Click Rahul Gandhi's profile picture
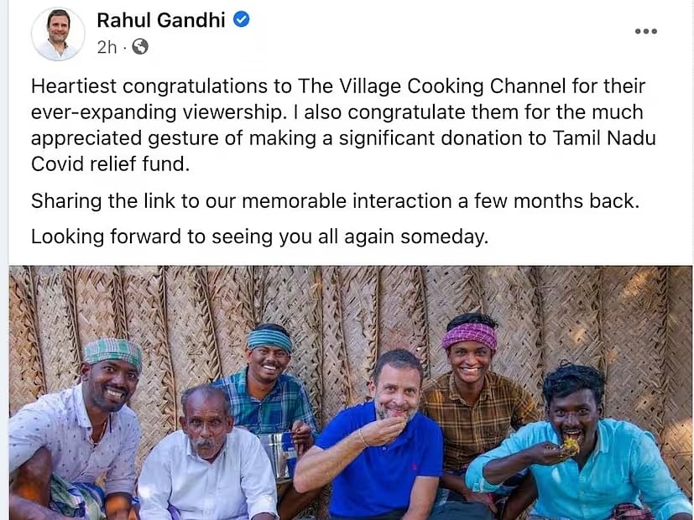This screenshot has height=520, width=694. [x=58, y=34]
